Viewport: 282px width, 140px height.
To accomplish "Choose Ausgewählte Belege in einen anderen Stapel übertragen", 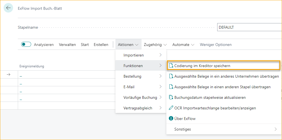I will [x=224, y=87].
